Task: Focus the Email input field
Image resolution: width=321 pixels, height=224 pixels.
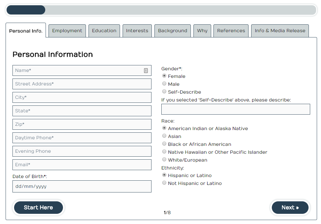Action: point(82,165)
